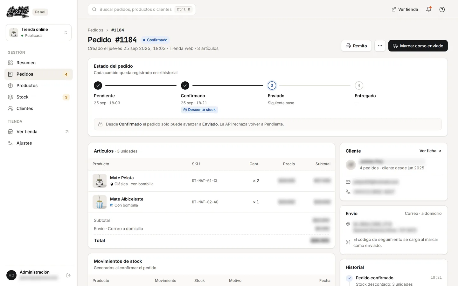Go to Resumen in the sidebar

[38, 63]
